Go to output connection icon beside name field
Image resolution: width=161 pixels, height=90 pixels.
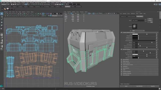146,21
